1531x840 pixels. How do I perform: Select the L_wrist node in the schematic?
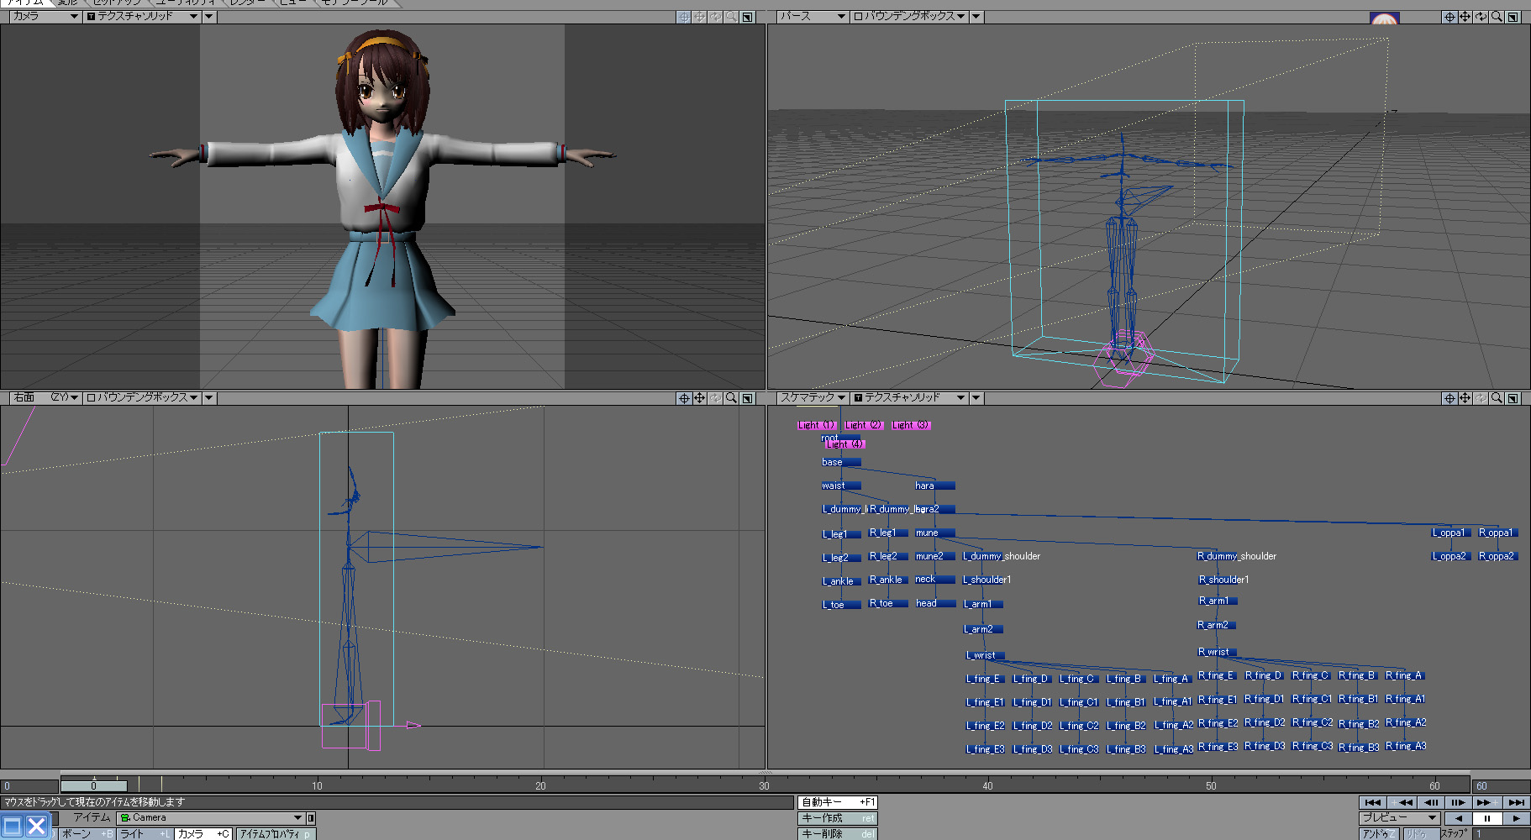(985, 655)
